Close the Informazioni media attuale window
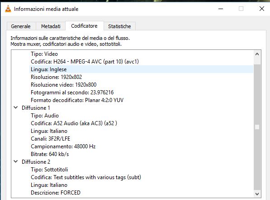Image resolution: width=270 pixels, height=200 pixels. (262, 9)
